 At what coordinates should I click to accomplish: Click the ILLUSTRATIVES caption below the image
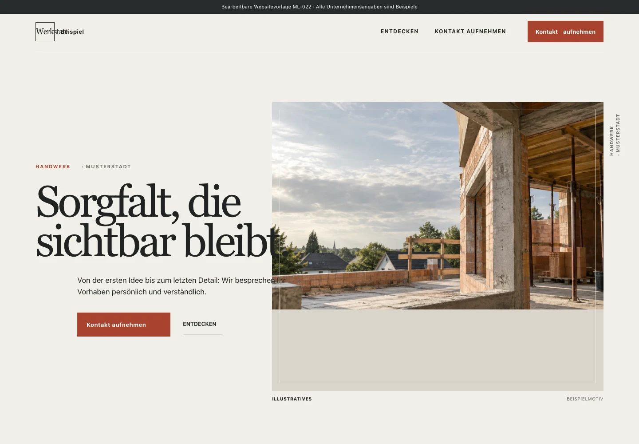(x=292, y=399)
